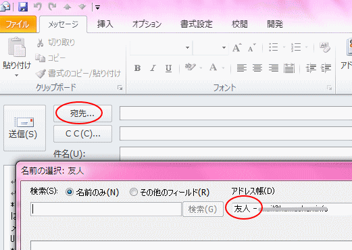Click the search text box in 名前の選択 dialog

(106, 209)
